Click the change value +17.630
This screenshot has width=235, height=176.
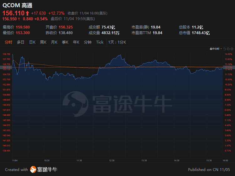click(x=38, y=13)
